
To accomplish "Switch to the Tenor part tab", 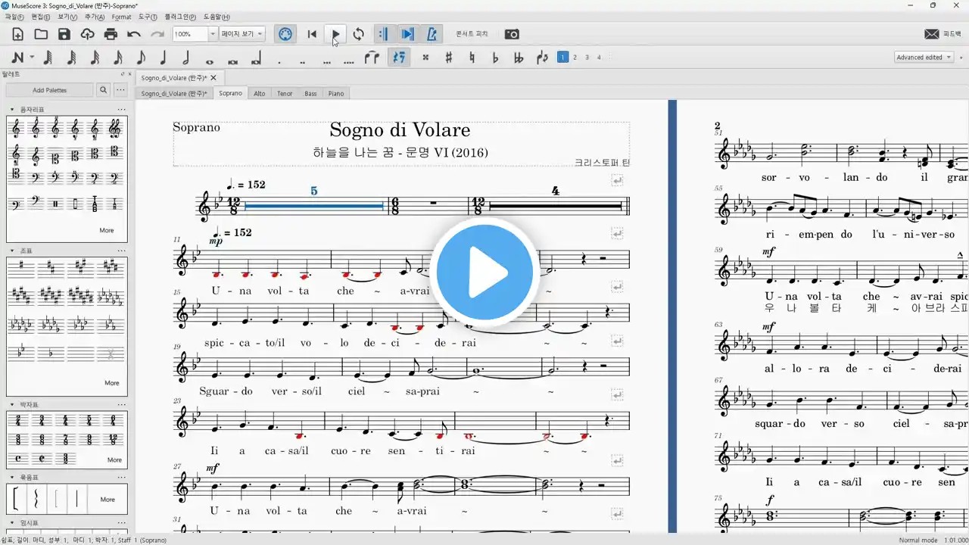I will pyautogui.click(x=285, y=93).
